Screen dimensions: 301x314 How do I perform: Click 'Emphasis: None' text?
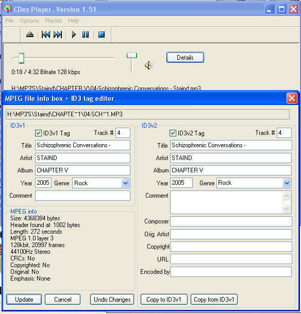[x=30, y=278]
